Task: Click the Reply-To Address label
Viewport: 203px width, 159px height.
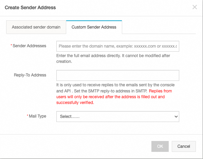Action: click(x=30, y=75)
